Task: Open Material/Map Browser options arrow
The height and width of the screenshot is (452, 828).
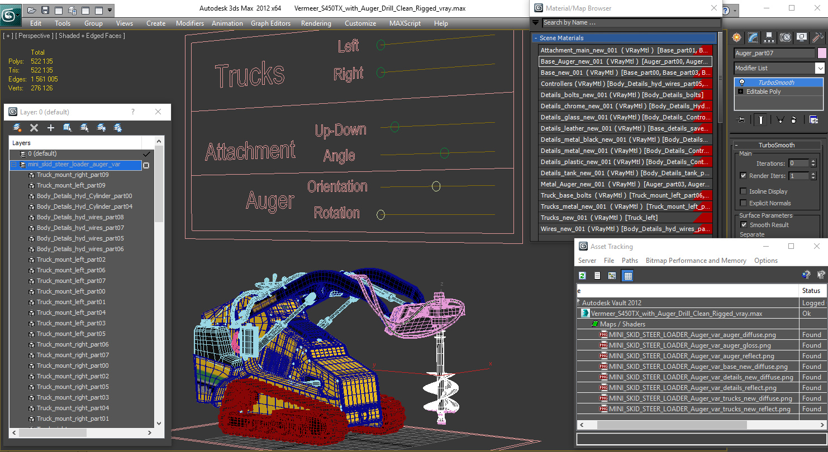Action: [x=536, y=23]
